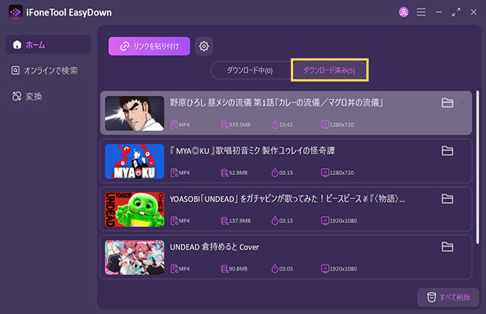This screenshot has height=314, width=486.
Task: Click title 野原ひろし 昼メシの流儀 第1話
Action: (x=277, y=102)
